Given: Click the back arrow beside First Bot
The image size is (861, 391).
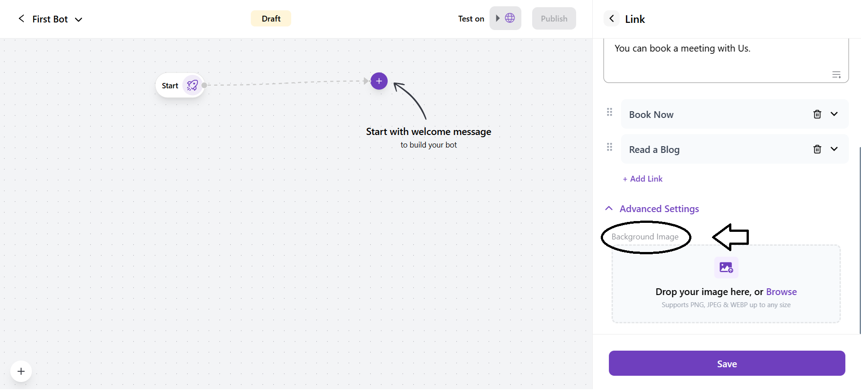Looking at the screenshot, I should tap(21, 18).
